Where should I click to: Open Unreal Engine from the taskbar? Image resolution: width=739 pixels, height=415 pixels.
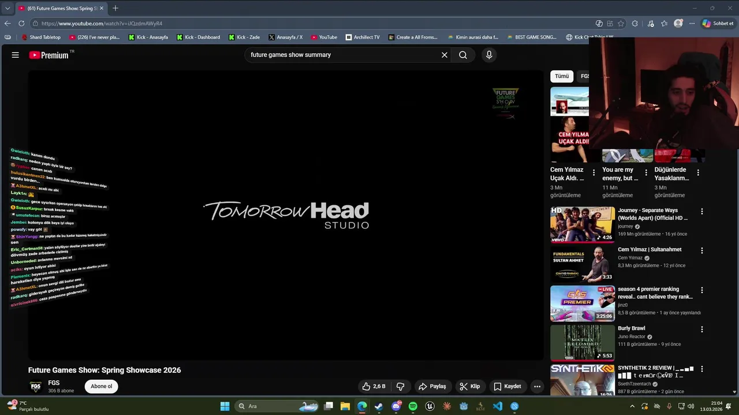430,406
